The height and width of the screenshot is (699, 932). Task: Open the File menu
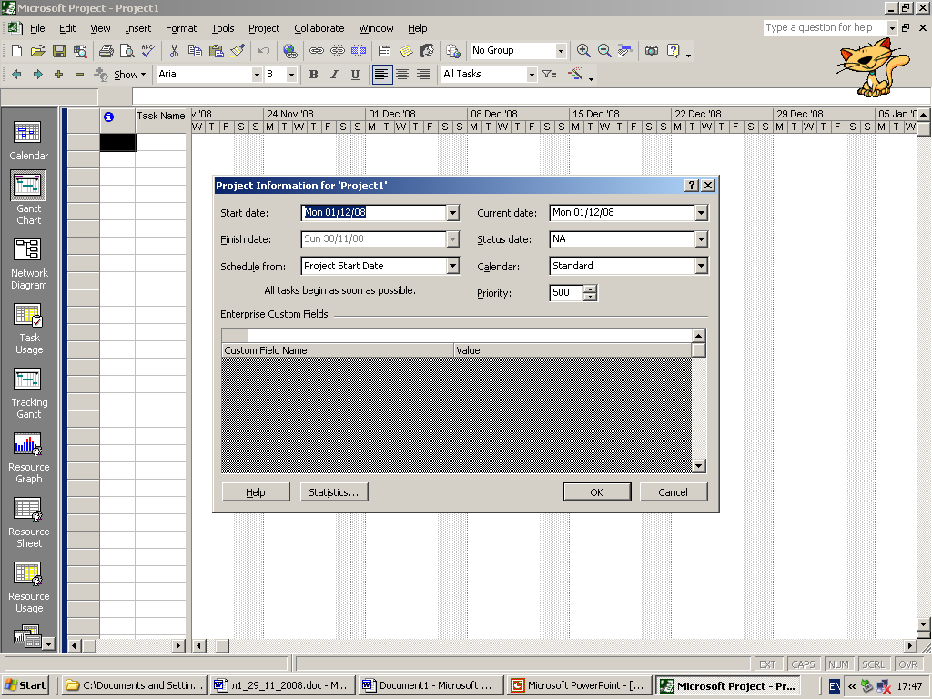pos(37,28)
